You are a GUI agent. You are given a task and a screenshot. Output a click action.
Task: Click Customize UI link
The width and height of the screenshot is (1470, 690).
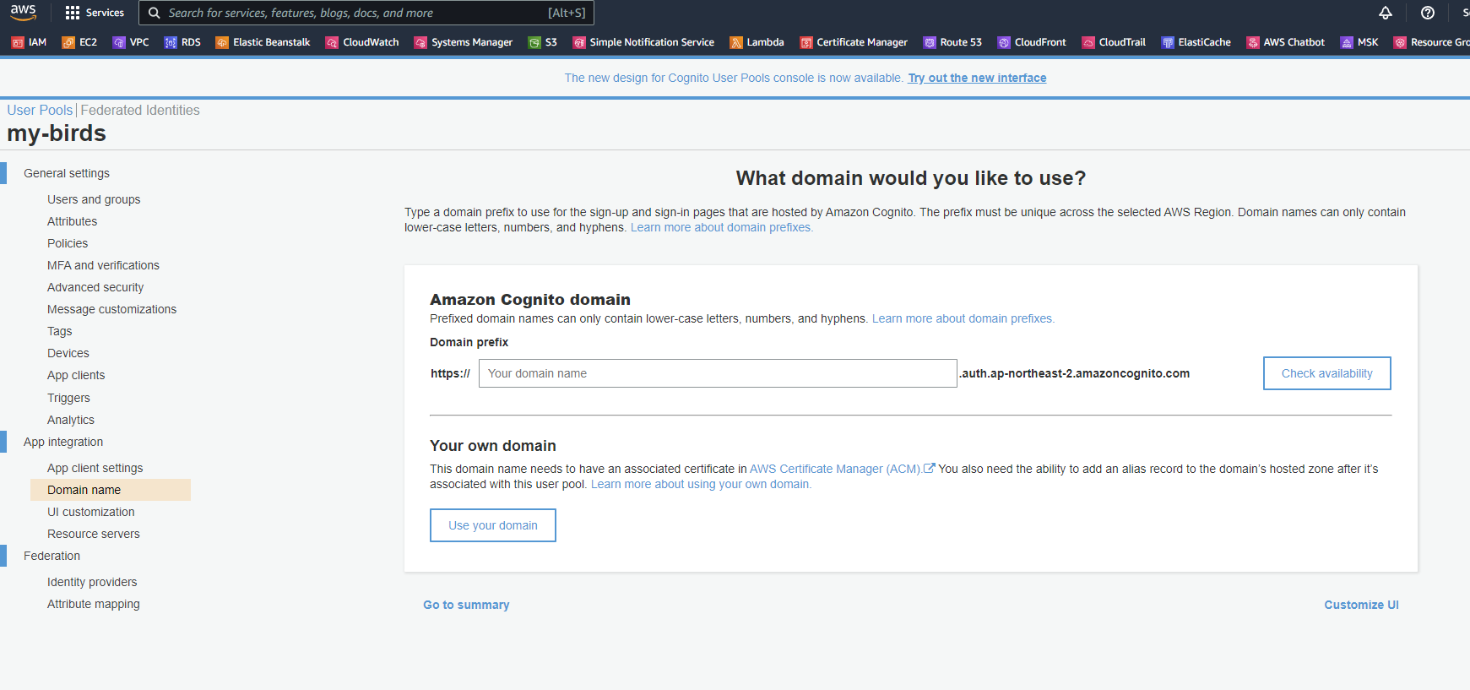pyautogui.click(x=1361, y=605)
